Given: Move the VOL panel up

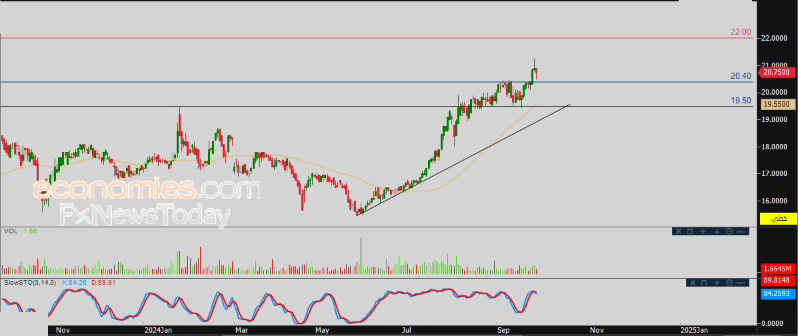Looking at the screenshot, I should point(703,231).
